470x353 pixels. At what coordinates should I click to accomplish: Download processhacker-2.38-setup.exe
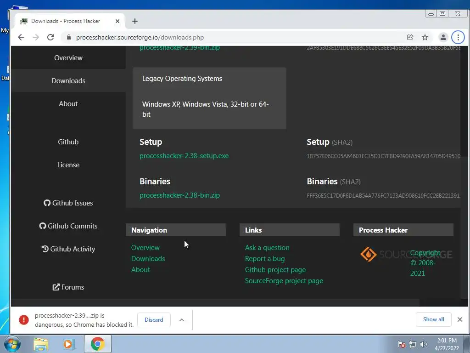(184, 156)
